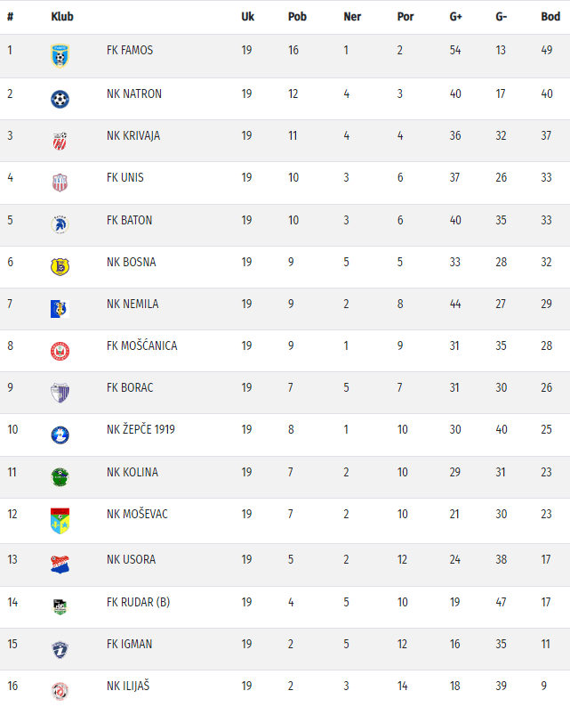
Task: Click the Pob column header
Action: click(x=297, y=17)
